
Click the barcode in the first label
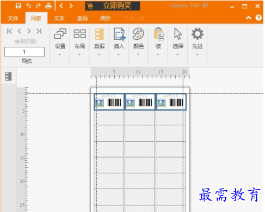(114, 102)
